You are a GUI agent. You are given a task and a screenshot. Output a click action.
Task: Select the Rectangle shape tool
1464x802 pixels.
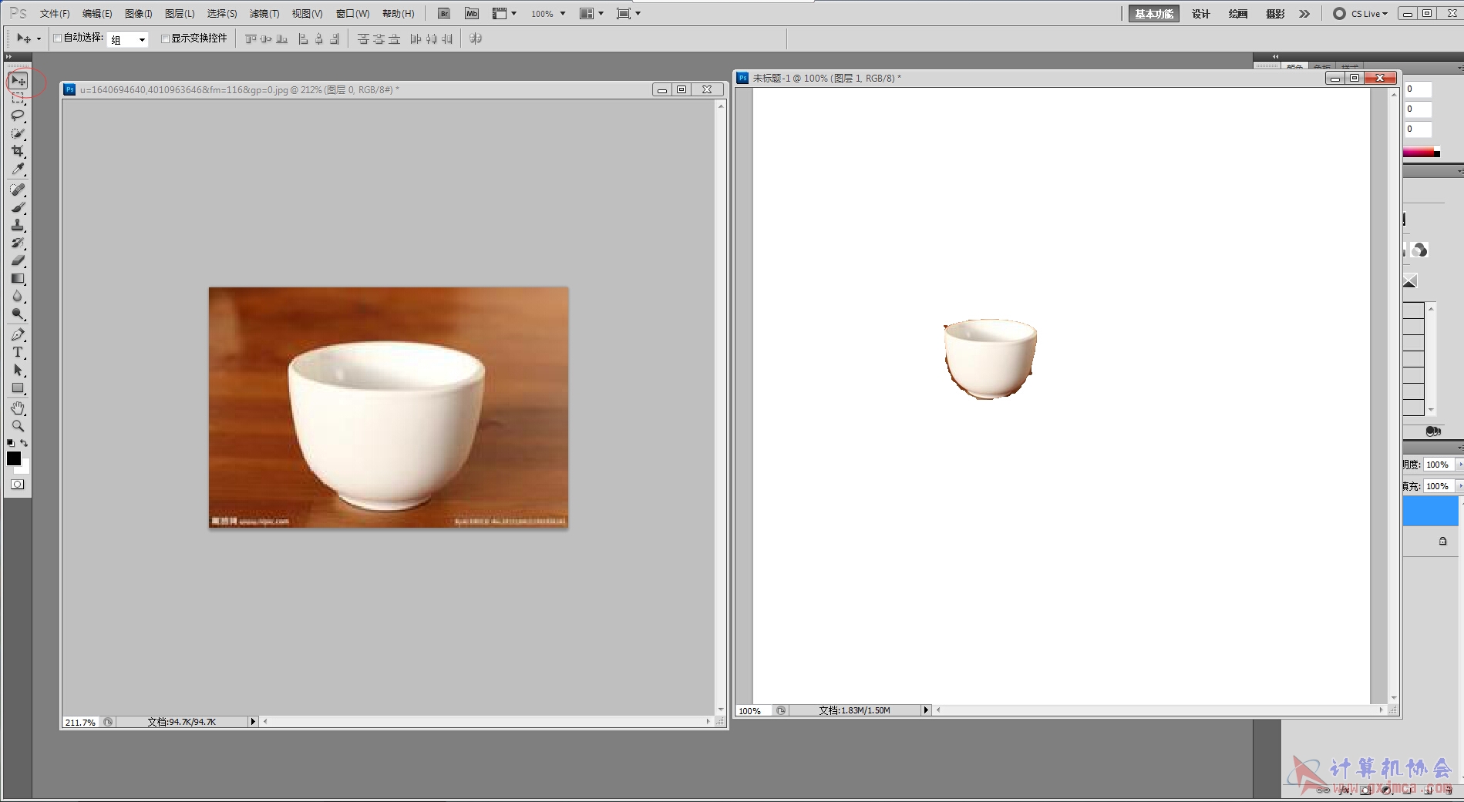[18, 388]
